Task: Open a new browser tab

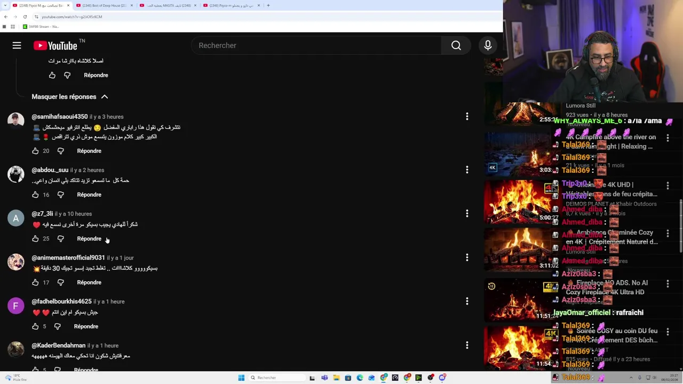Action: [268, 5]
